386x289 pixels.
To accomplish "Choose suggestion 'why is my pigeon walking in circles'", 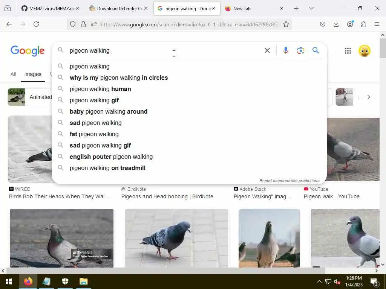I will tap(189, 78).
